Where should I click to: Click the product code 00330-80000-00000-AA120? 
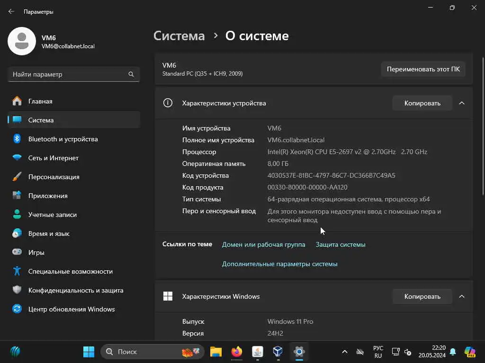(307, 187)
